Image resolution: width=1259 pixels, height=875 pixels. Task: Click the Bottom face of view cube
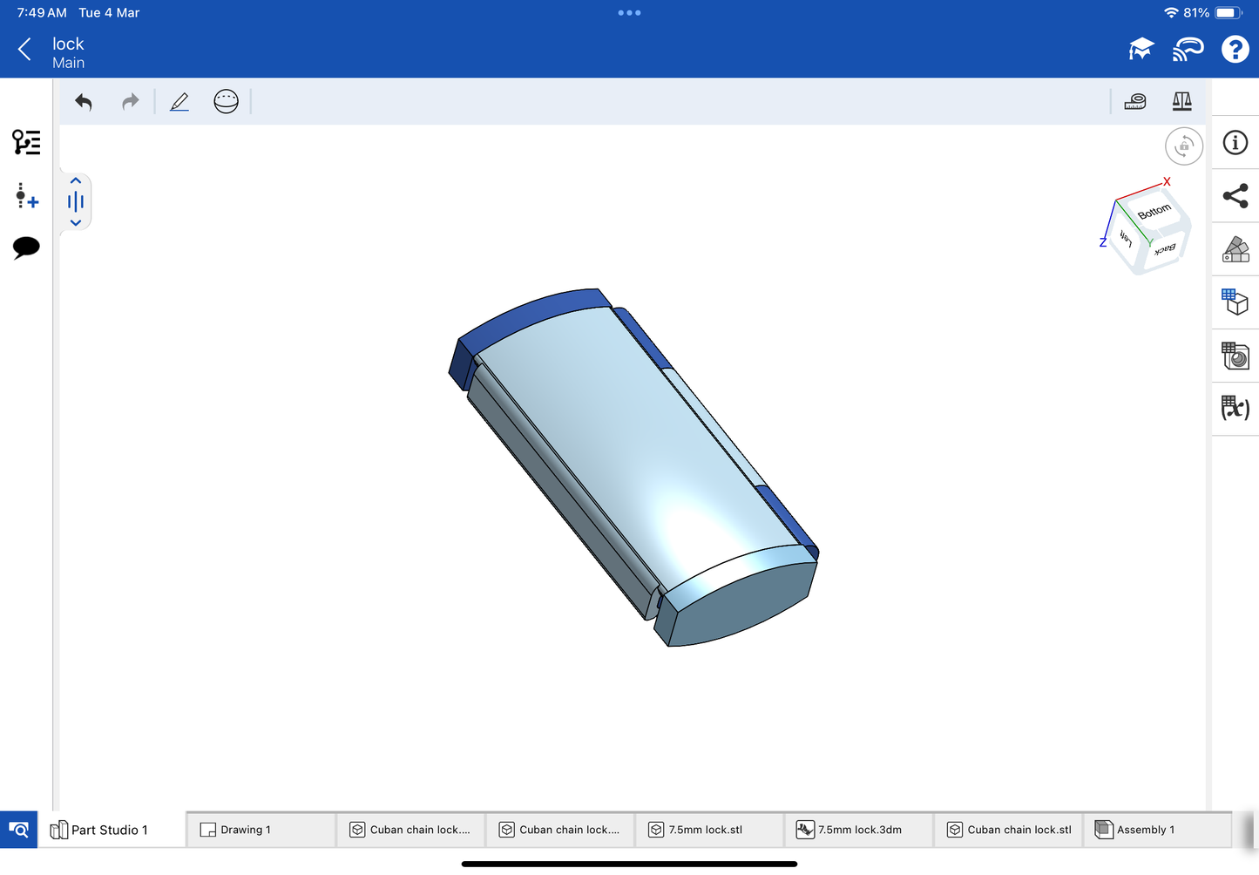tap(1154, 212)
